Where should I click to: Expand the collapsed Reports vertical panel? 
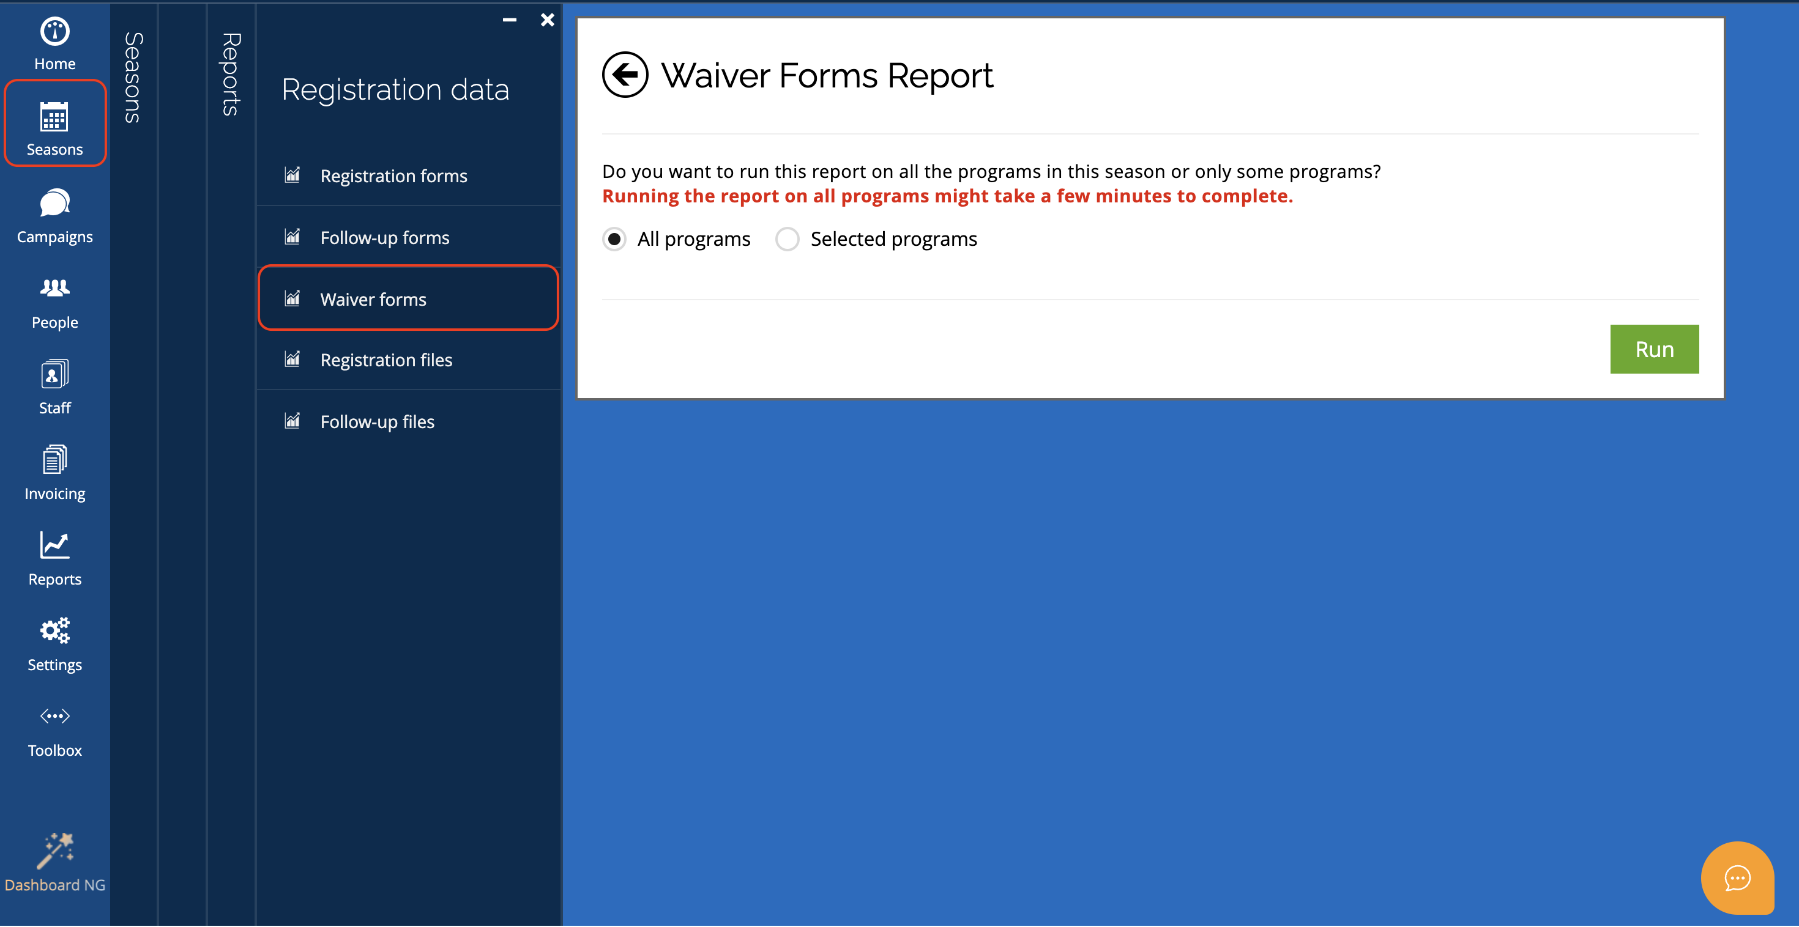[231, 73]
